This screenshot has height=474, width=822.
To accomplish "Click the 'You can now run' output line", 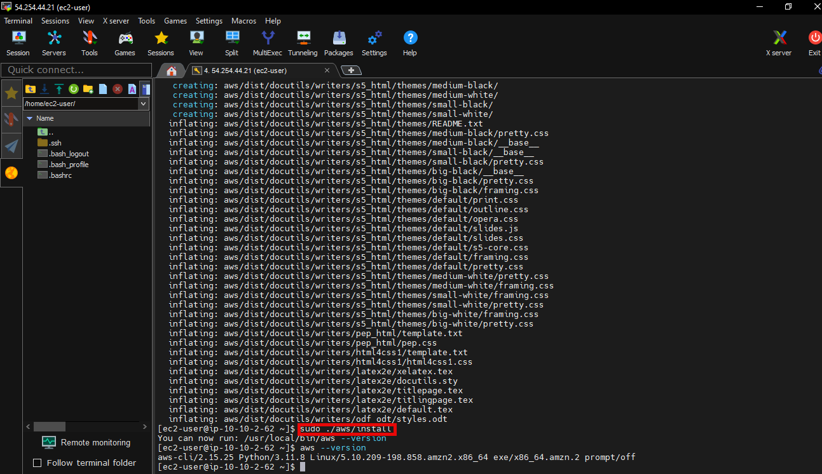I will click(x=272, y=438).
